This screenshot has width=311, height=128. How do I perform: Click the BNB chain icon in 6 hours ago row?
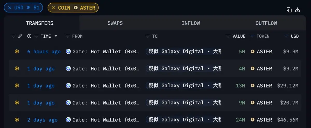coord(17,52)
